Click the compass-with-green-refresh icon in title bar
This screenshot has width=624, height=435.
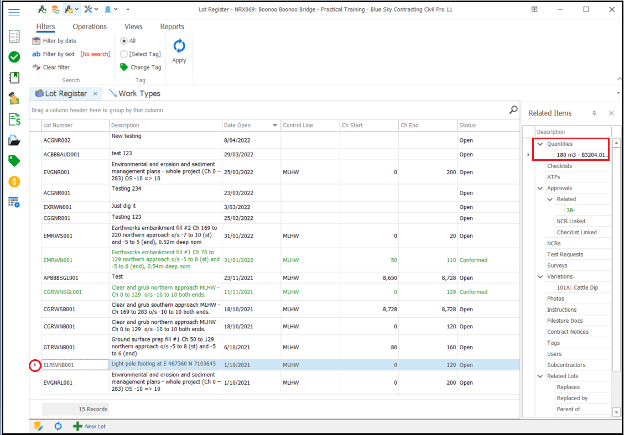coord(42,9)
